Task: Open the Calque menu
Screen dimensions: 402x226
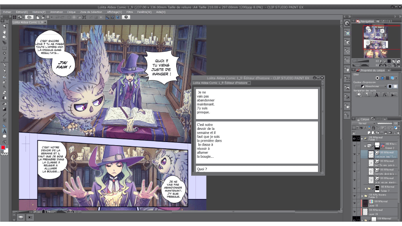Action: click(71, 12)
